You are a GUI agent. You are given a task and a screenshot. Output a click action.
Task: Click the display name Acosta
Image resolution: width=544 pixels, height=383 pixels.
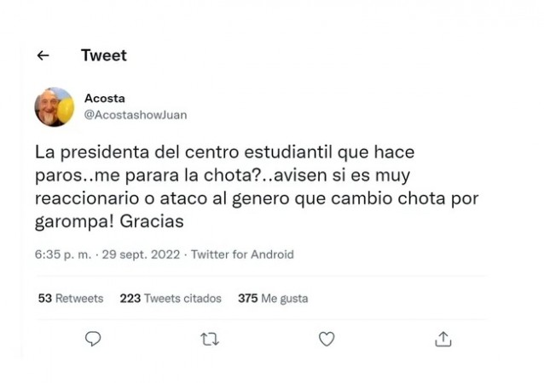point(104,99)
